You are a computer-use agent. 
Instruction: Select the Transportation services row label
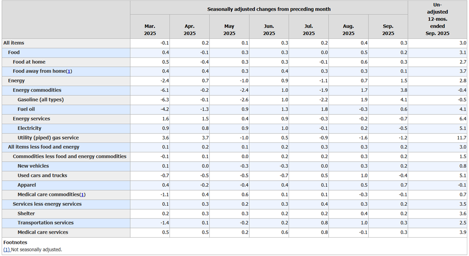coord(46,223)
